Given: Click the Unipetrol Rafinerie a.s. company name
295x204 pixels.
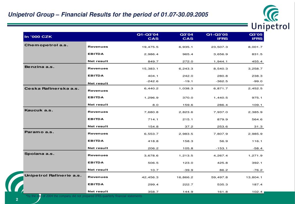Looking at the screenshot, I should [53, 175].
